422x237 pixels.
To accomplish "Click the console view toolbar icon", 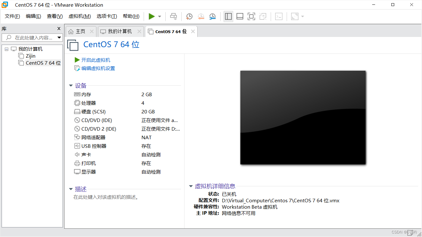I will coord(279,16).
